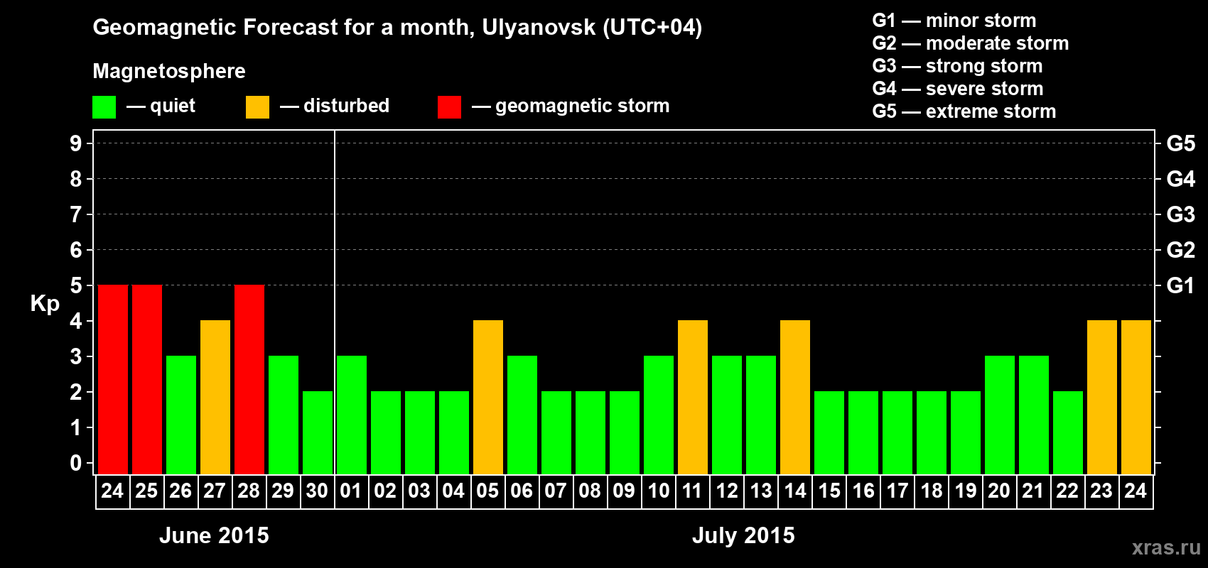Click the 'June 2015' month label
The height and width of the screenshot is (568, 1208).
pyautogui.click(x=214, y=535)
